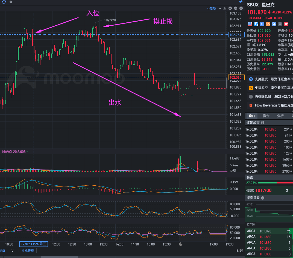Switch to the 资金 tab
Viewport: 293px width, 258px height.
coord(266,116)
